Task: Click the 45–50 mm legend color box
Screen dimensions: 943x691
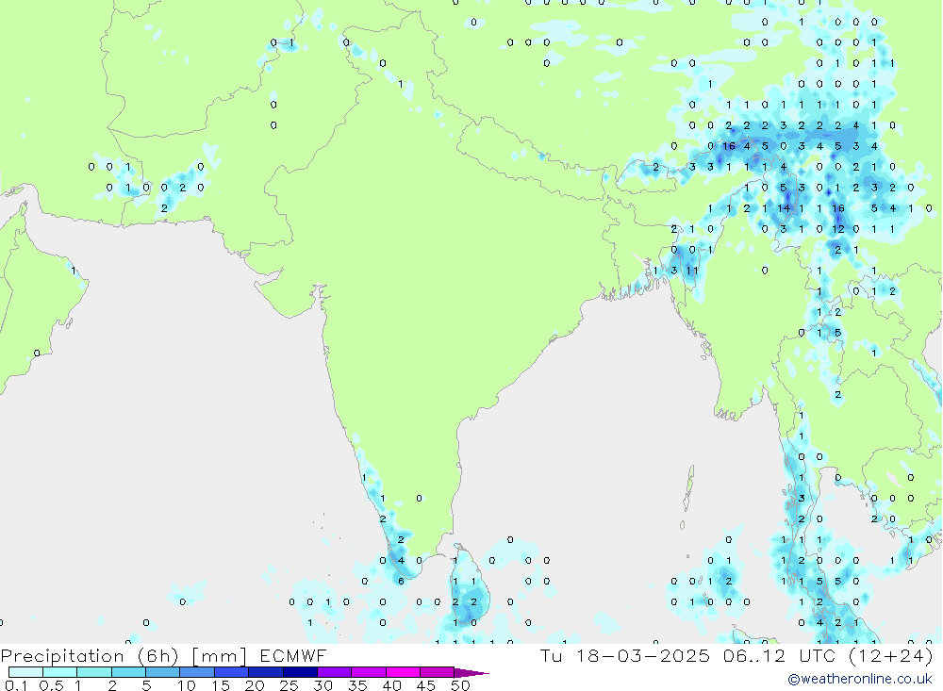Action: point(438,672)
